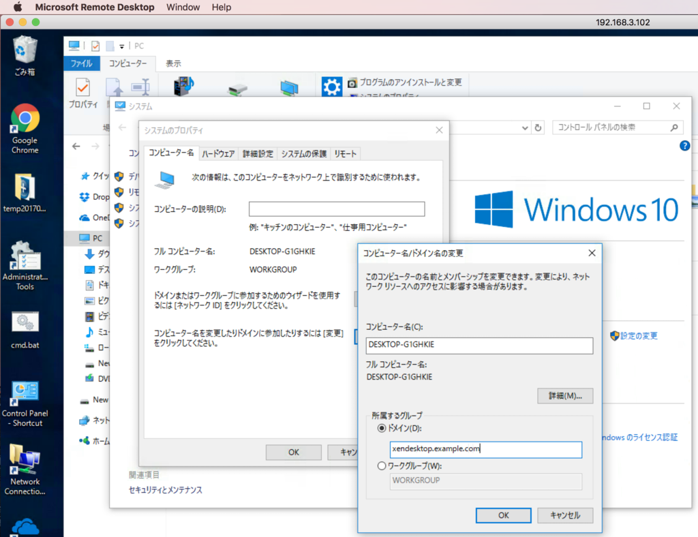Click the Add network location ribbon icon

click(x=289, y=88)
